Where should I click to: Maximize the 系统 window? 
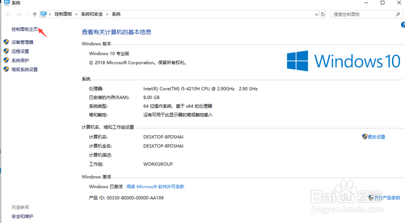pyautogui.click(x=383, y=2)
